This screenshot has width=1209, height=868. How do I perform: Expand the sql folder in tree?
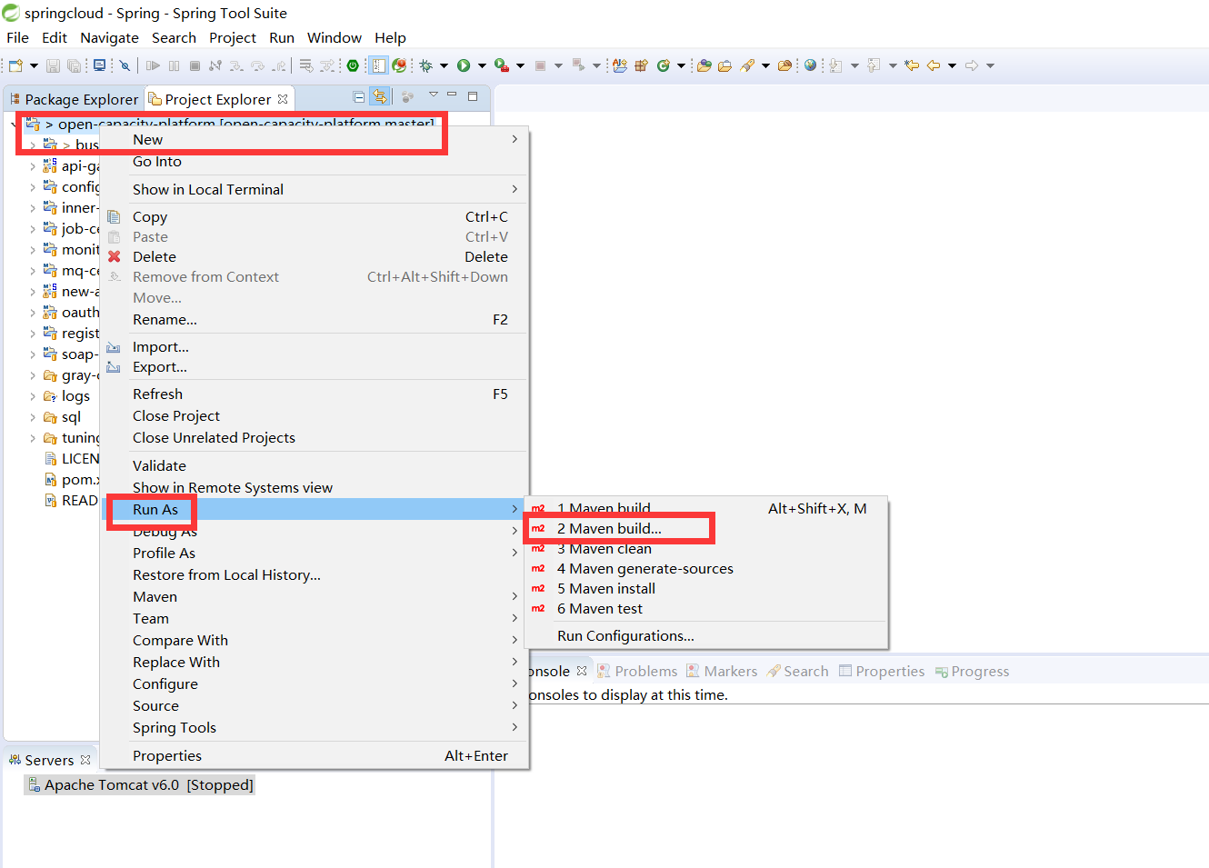coord(33,417)
